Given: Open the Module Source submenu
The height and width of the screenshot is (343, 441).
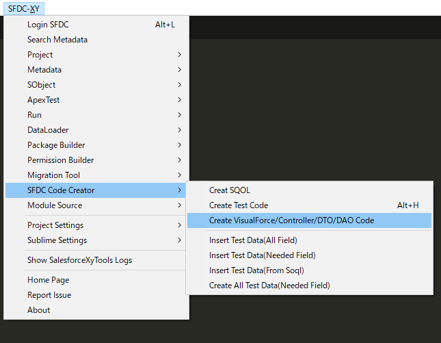Looking at the screenshot, I should tap(96, 205).
